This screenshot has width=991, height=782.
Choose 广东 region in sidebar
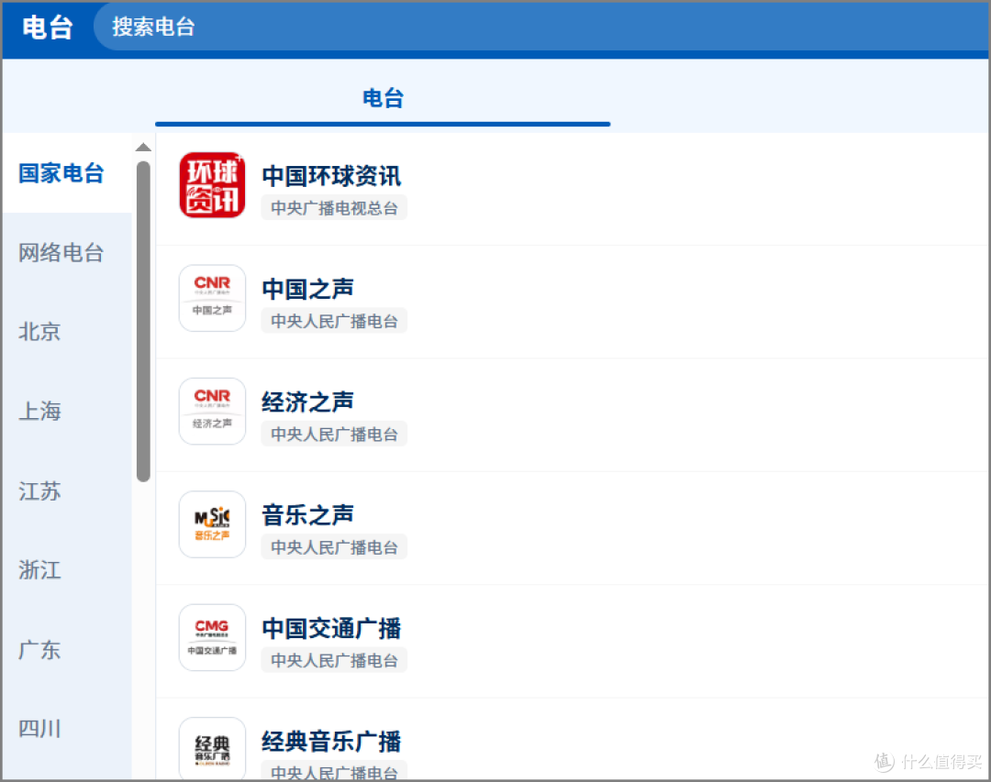coord(40,650)
